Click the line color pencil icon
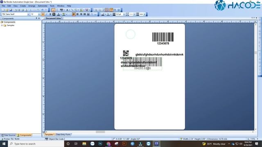Viewport: 262px width, 147px height. 103,14
